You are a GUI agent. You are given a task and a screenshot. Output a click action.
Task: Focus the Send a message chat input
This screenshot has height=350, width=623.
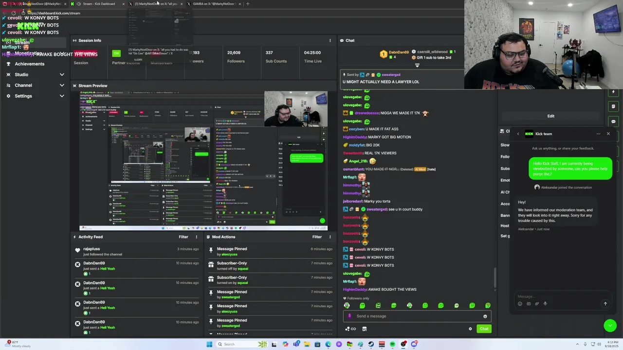point(416,316)
